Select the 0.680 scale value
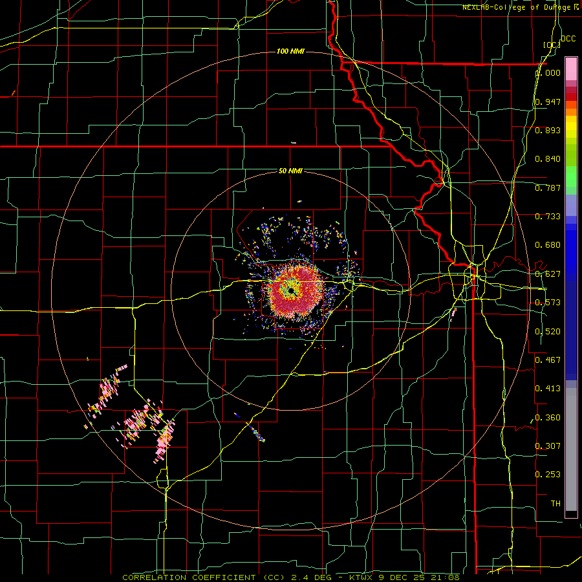This screenshot has height=582, width=582. 548,245
